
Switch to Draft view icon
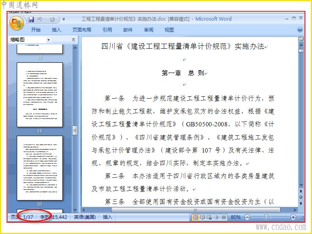(224, 217)
